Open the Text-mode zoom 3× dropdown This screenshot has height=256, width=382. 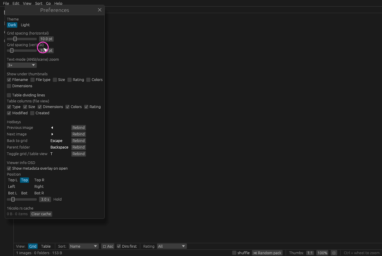(x=22, y=65)
